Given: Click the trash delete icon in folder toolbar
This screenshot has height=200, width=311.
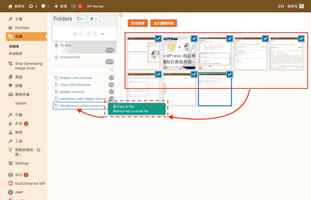Looking at the screenshot, I should (95, 34).
